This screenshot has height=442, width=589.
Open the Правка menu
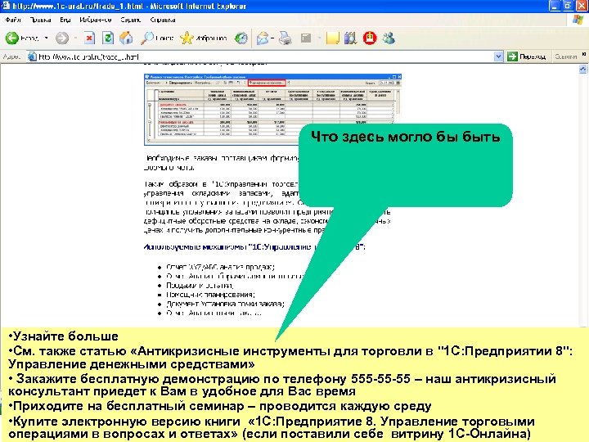coord(40,20)
